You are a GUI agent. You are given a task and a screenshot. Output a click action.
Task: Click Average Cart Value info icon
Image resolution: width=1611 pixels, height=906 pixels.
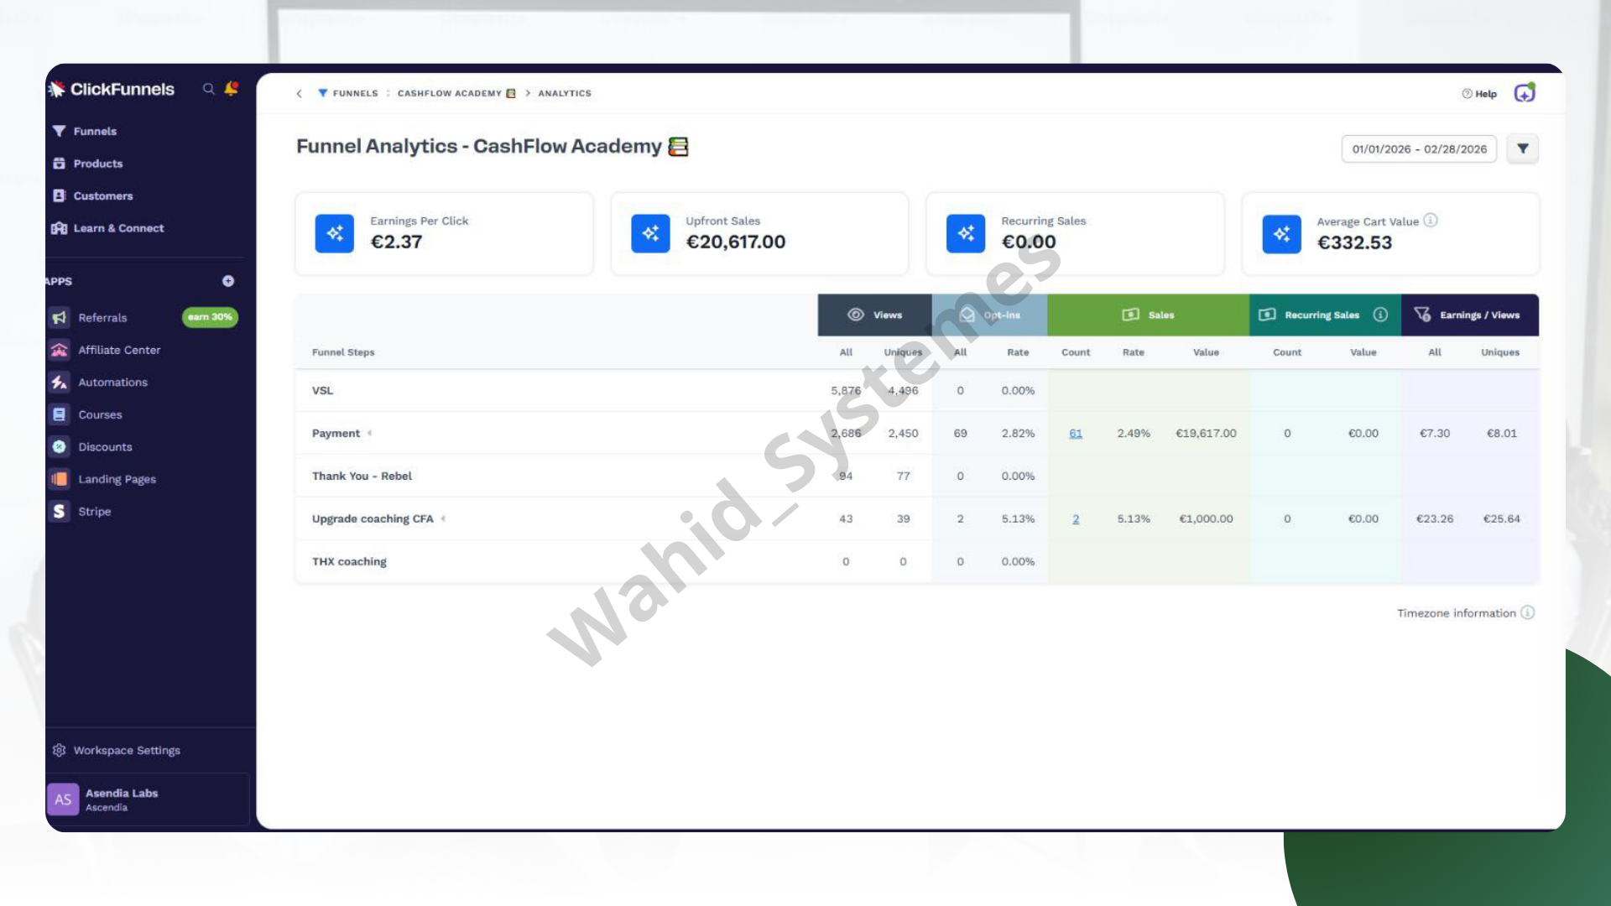click(1431, 221)
